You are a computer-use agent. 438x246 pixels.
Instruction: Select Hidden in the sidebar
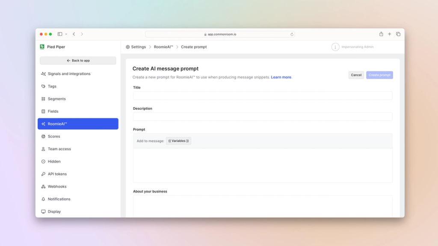[78, 161]
